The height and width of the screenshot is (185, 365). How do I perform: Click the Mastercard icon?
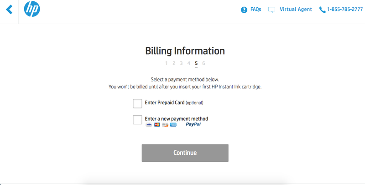157,124
